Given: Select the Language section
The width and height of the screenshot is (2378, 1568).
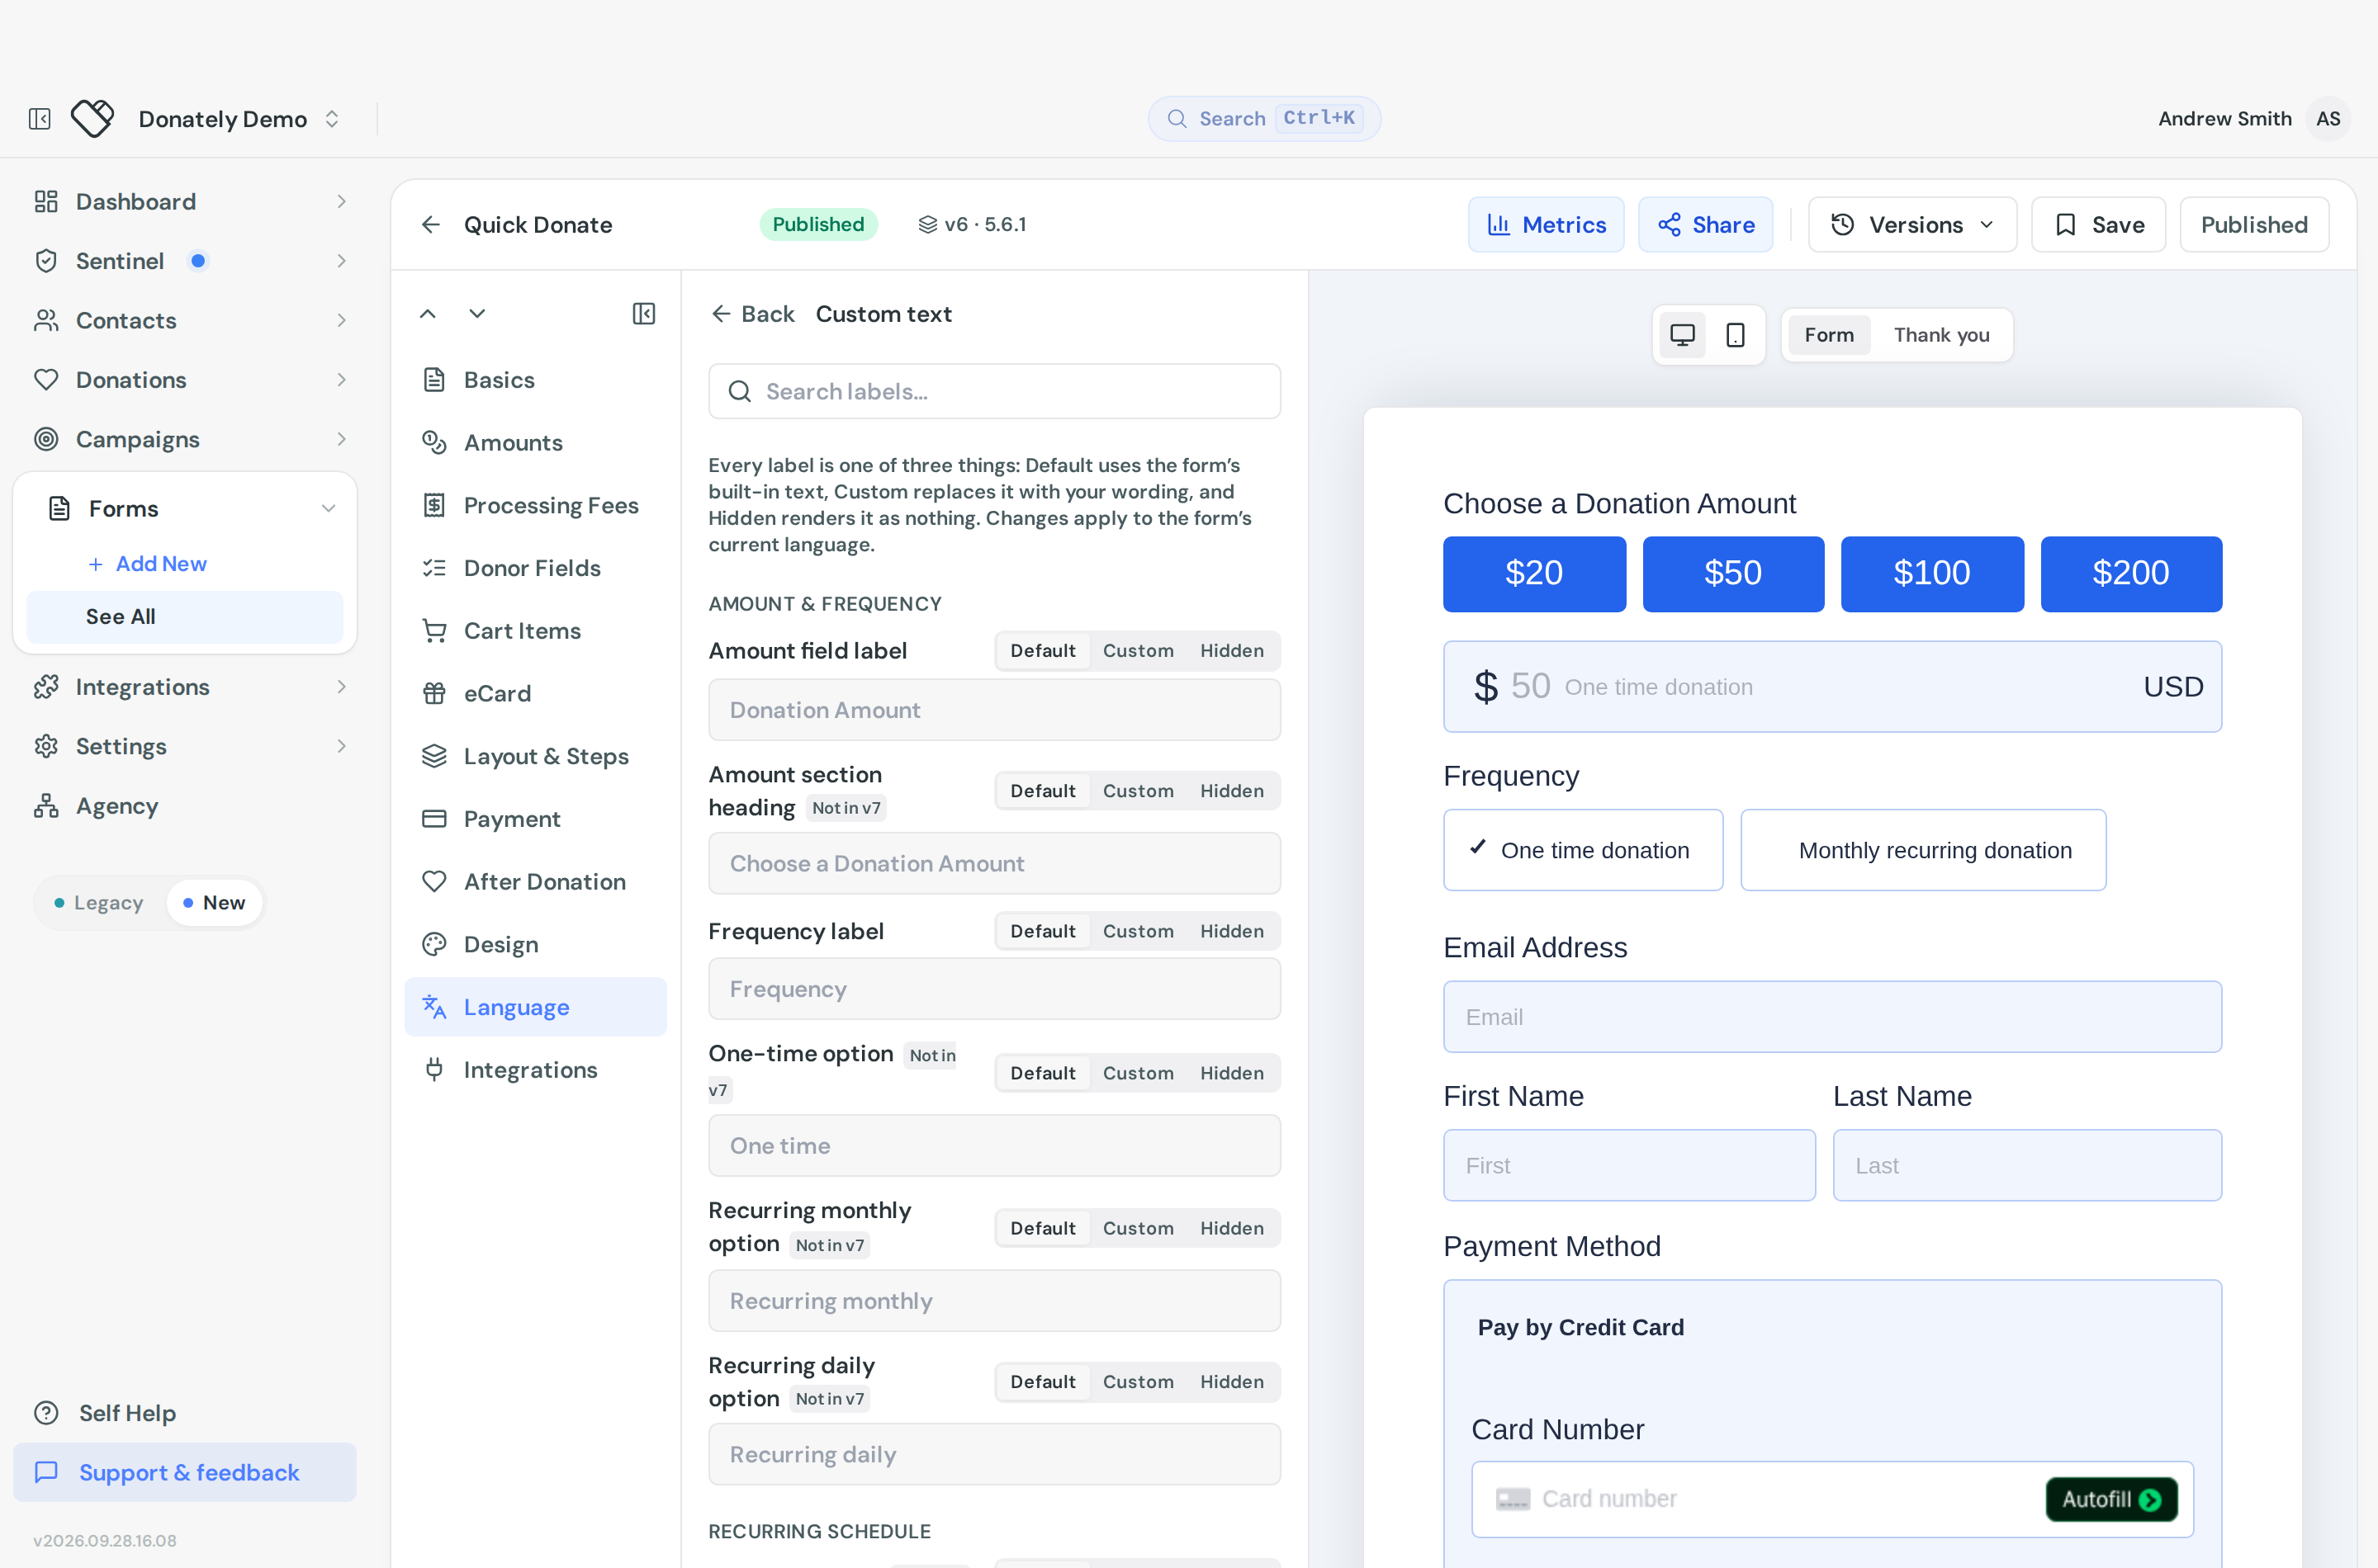Looking at the screenshot, I should [535, 1007].
